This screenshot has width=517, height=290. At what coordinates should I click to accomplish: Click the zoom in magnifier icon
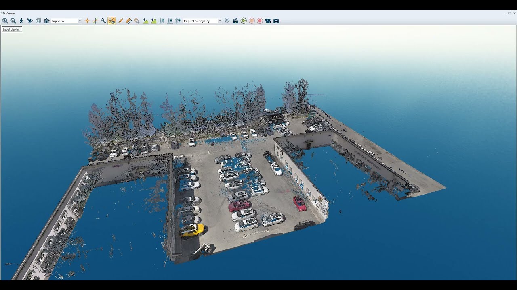(x=5, y=21)
